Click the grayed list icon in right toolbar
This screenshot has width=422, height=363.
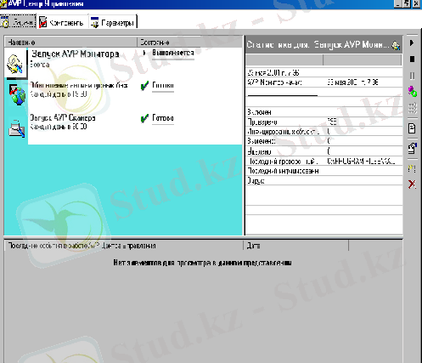[x=413, y=108]
